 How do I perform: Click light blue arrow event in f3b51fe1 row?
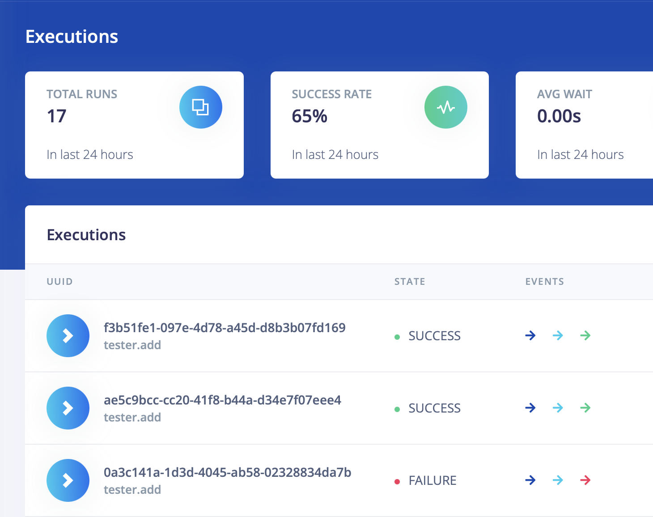click(x=558, y=336)
